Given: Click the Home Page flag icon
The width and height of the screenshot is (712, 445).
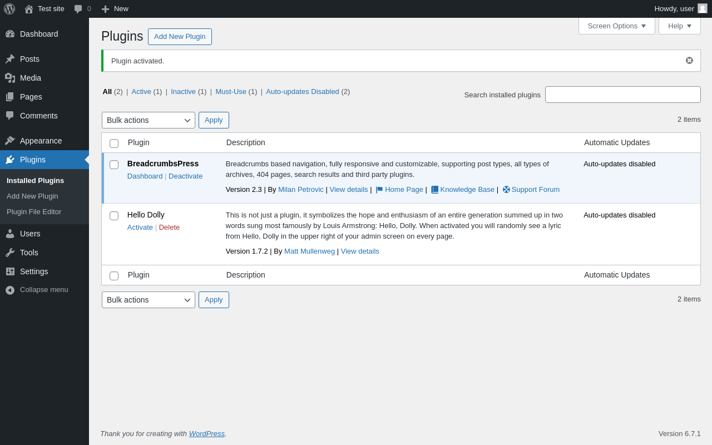Looking at the screenshot, I should 379,190.
